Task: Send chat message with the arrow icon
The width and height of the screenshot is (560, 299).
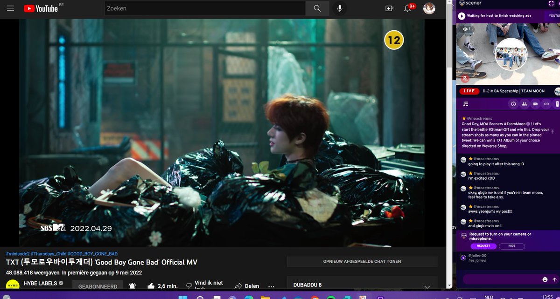Action: (x=554, y=279)
